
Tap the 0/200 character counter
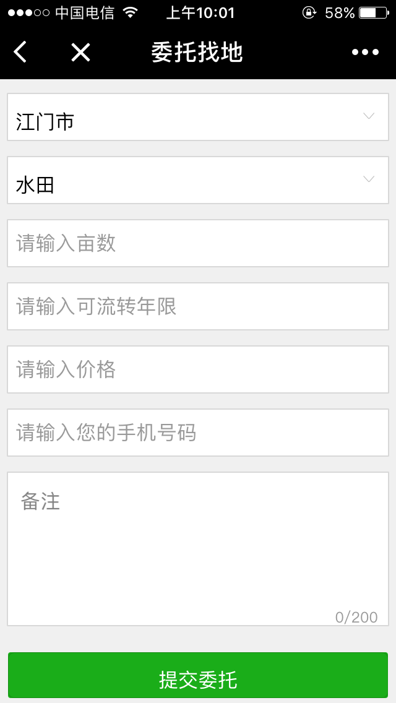[x=356, y=617]
